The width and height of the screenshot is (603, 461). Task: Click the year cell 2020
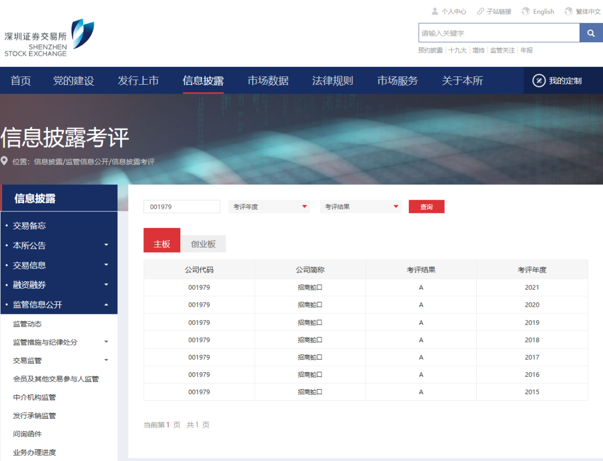click(x=532, y=305)
